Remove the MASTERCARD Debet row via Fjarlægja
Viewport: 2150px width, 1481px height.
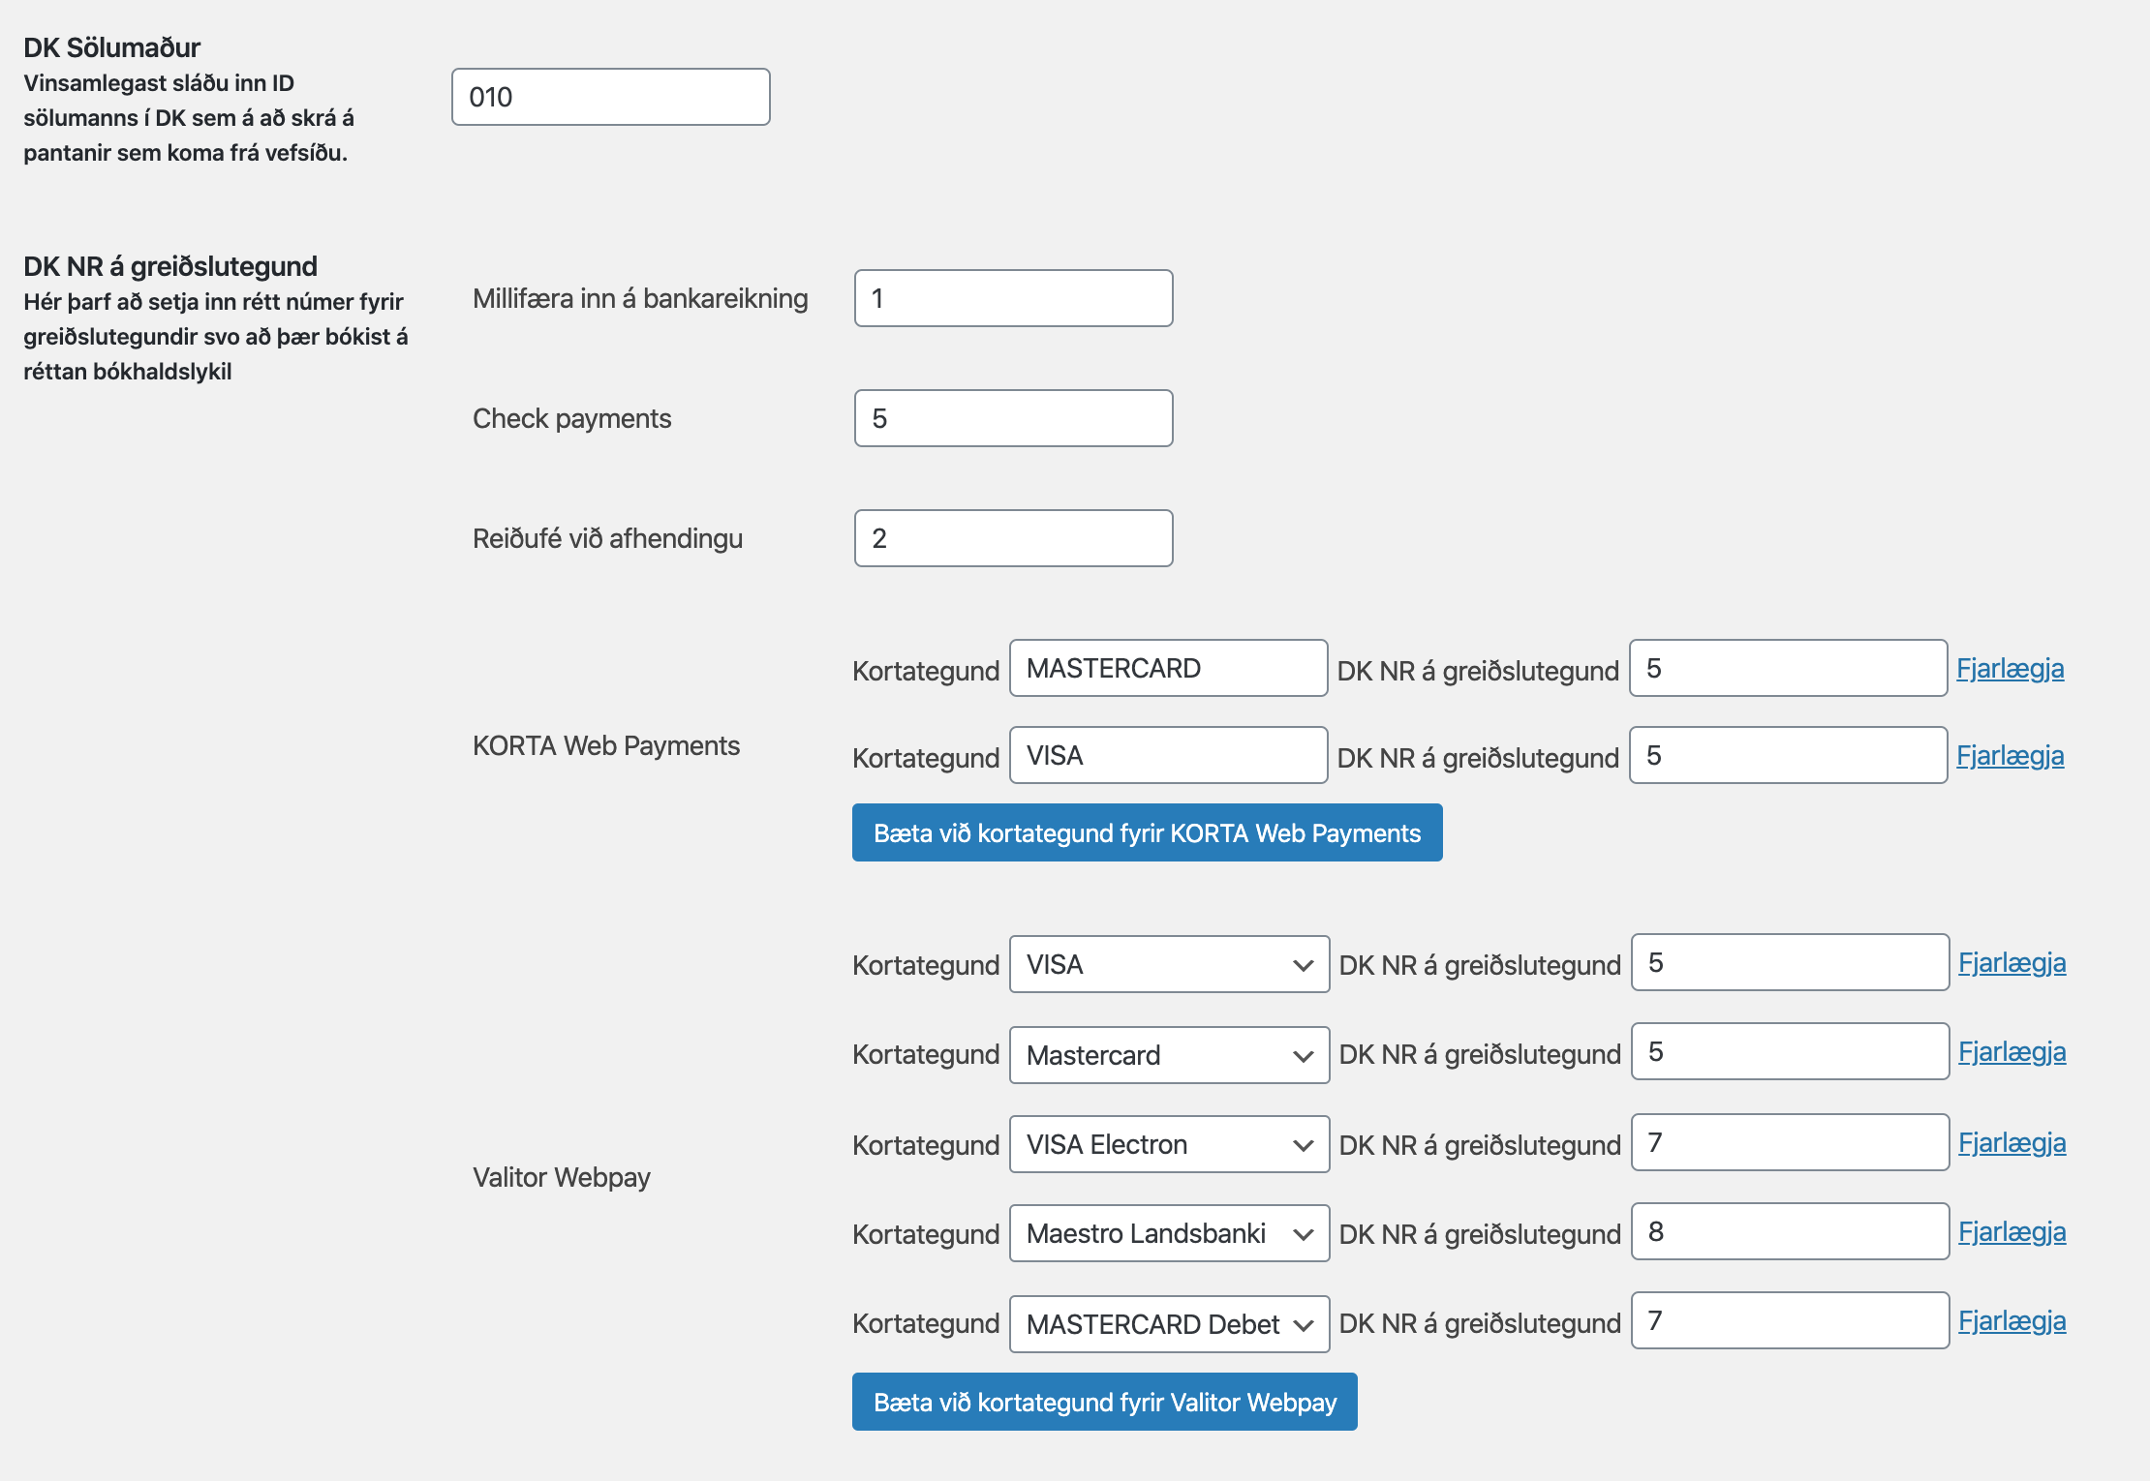coord(2012,1321)
